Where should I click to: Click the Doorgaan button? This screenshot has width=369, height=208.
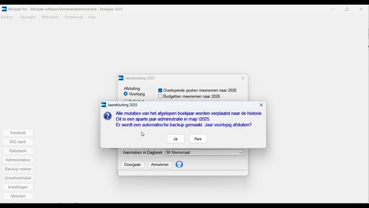click(133, 165)
